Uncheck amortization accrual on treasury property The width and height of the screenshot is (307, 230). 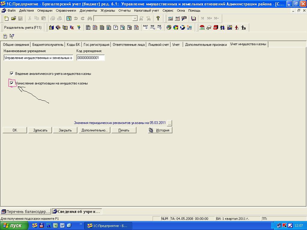point(12,83)
